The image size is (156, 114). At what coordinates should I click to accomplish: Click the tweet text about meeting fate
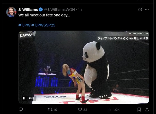(44, 15)
